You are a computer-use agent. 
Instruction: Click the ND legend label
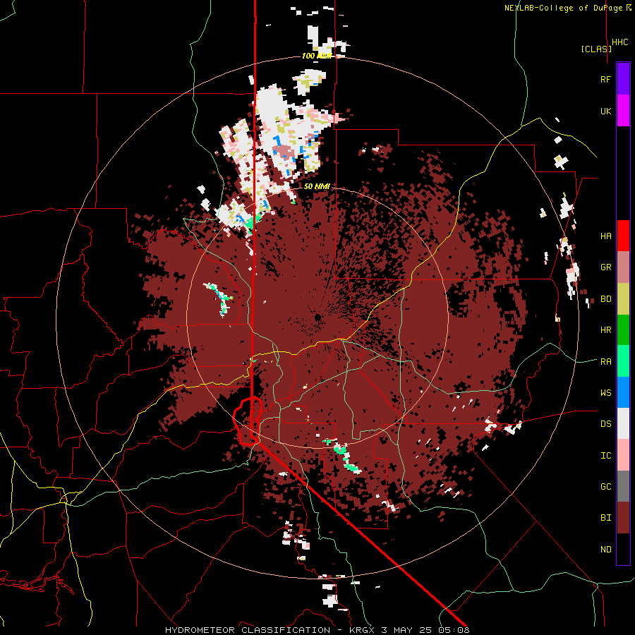[x=605, y=550]
